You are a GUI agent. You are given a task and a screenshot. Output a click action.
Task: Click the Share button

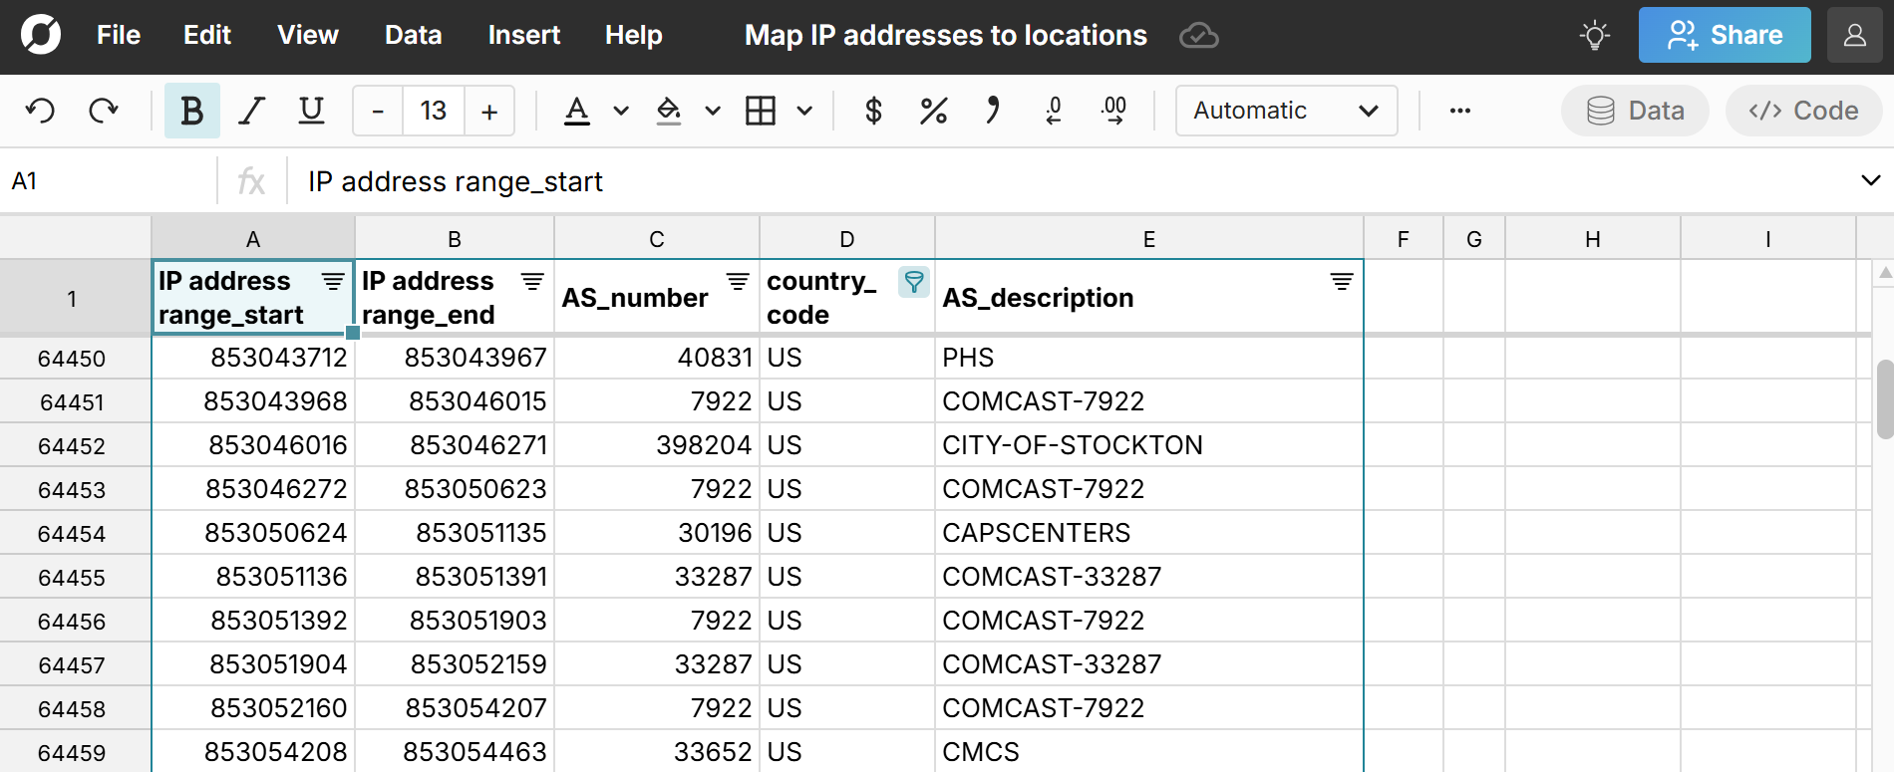1725,36
